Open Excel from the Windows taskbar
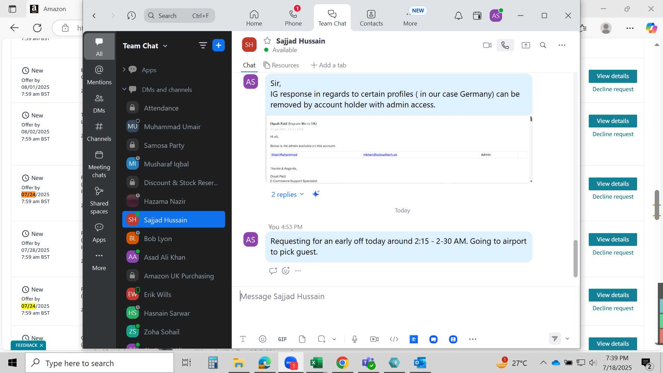663x373 pixels. point(316,363)
